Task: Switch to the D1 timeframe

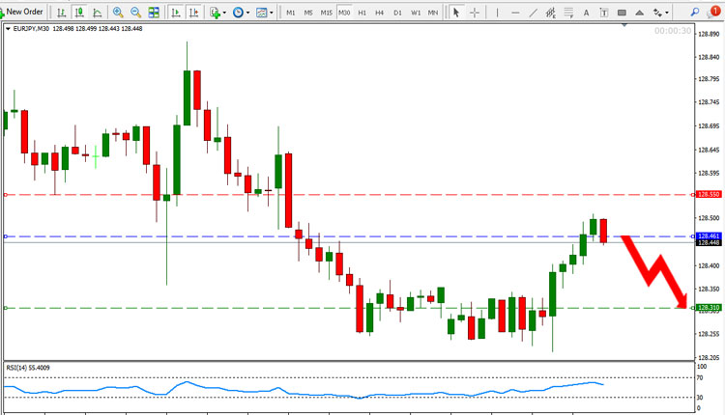Action: coord(397,13)
